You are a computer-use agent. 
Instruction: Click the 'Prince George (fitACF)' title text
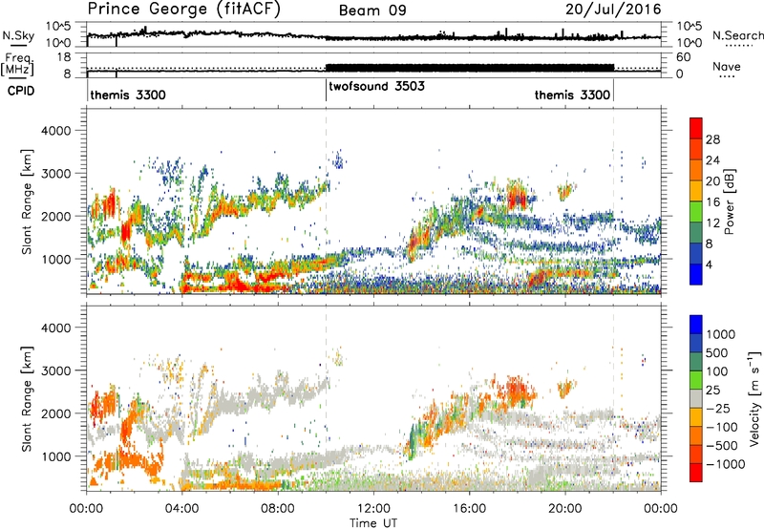point(184,10)
